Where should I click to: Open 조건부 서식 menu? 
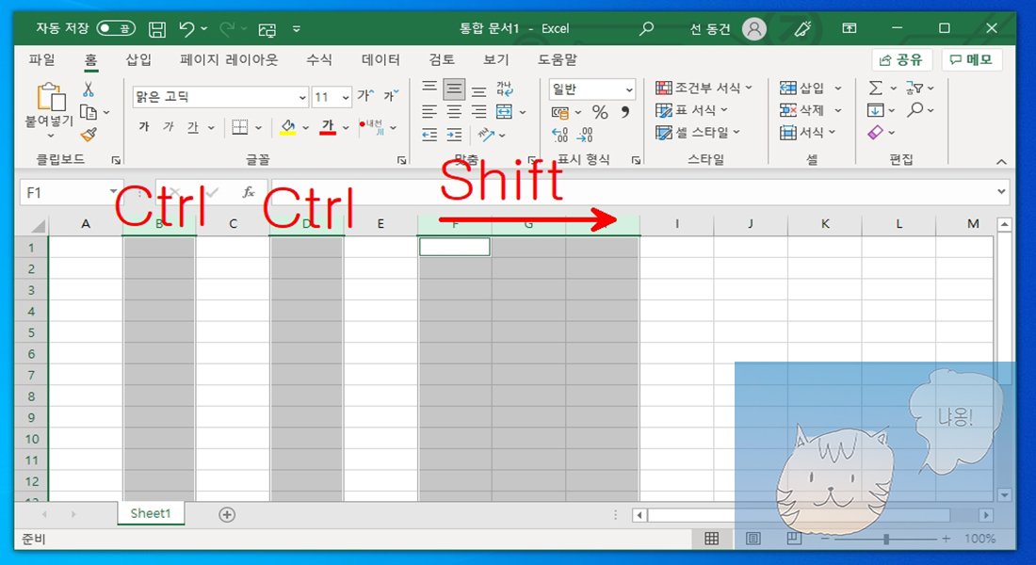pyautogui.click(x=704, y=88)
